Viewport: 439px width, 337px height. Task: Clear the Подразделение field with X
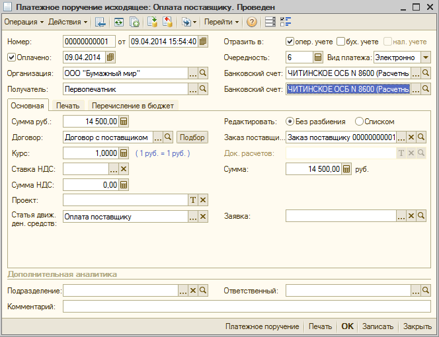pos(193,291)
